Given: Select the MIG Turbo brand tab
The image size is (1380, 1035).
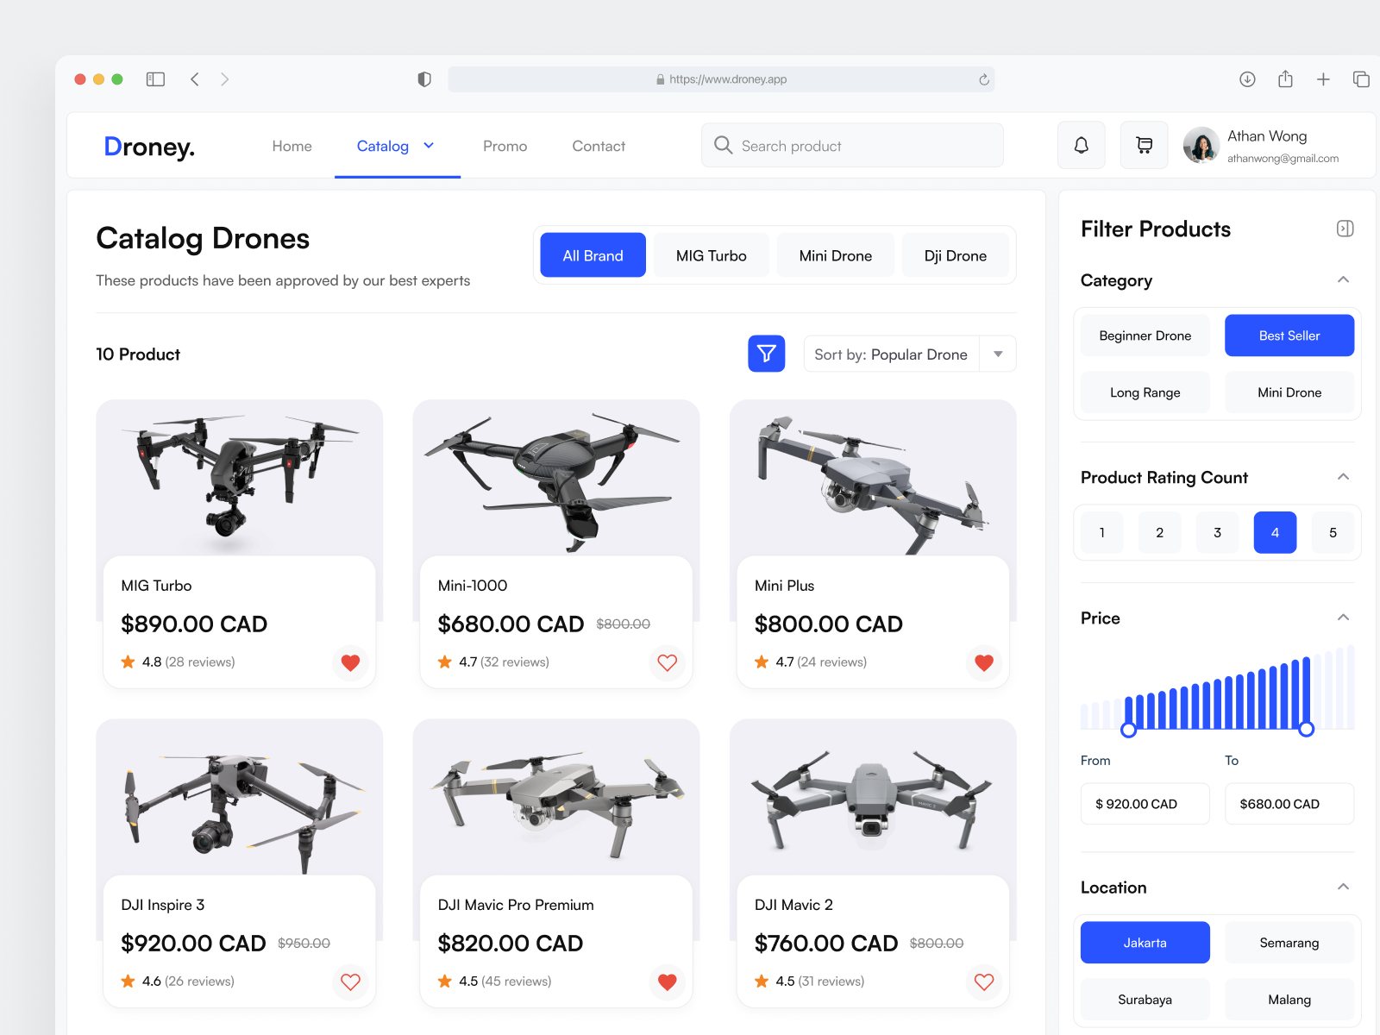Looking at the screenshot, I should 711,254.
